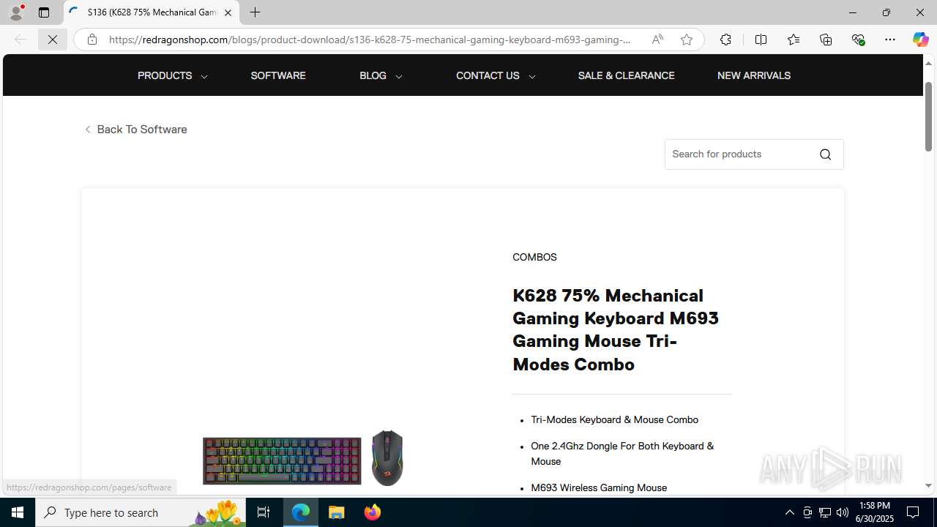The image size is (937, 527).
Task: Click the address bar URL
Action: [x=370, y=40]
